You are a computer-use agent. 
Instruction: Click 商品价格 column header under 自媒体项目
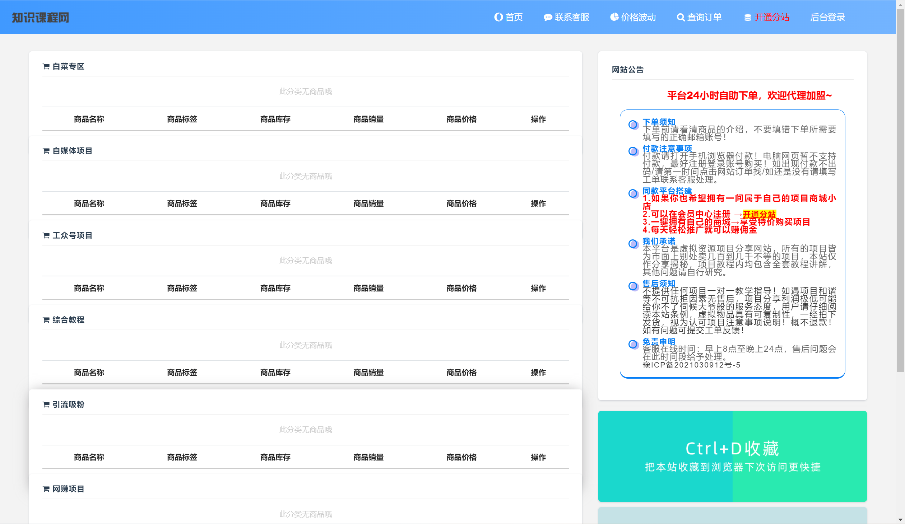tap(461, 203)
